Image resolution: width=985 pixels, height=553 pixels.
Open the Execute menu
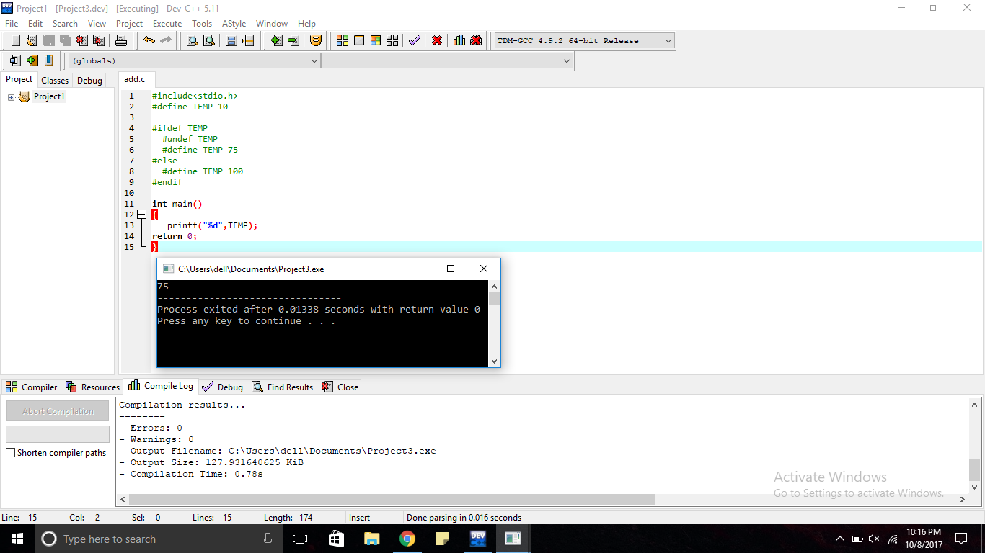167,23
